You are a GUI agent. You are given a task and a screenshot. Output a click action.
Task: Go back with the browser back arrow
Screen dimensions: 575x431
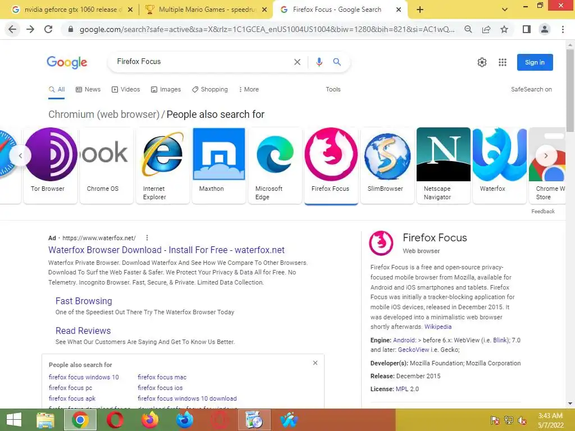pyautogui.click(x=12, y=29)
